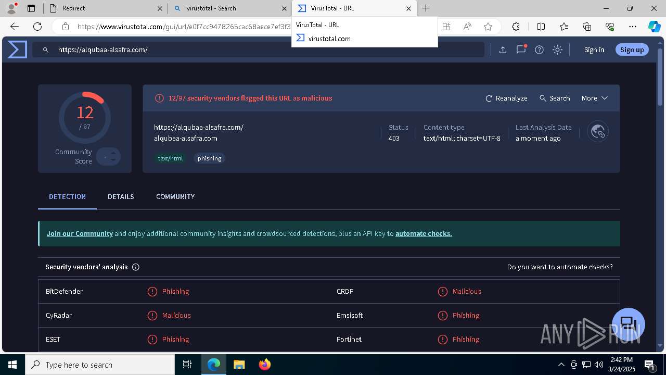This screenshot has width=666, height=375.
Task: Click the text/html tag
Action: [x=171, y=158]
